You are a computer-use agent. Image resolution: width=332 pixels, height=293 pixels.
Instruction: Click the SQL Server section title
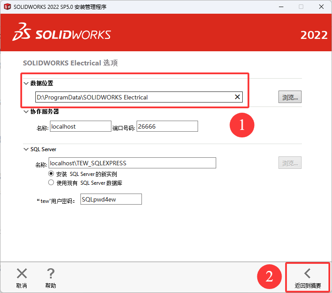point(43,149)
